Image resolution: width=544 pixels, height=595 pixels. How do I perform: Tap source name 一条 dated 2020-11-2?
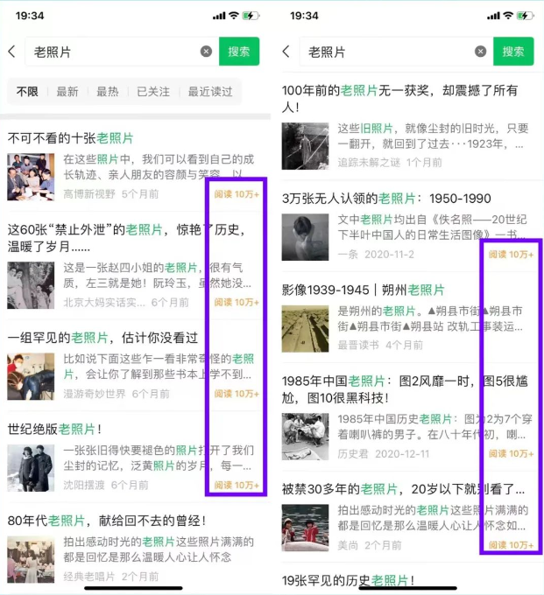(x=348, y=255)
